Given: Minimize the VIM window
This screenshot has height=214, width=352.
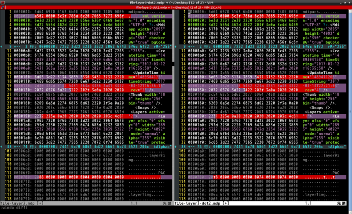Looking at the screenshot, I should [x=341, y=3].
